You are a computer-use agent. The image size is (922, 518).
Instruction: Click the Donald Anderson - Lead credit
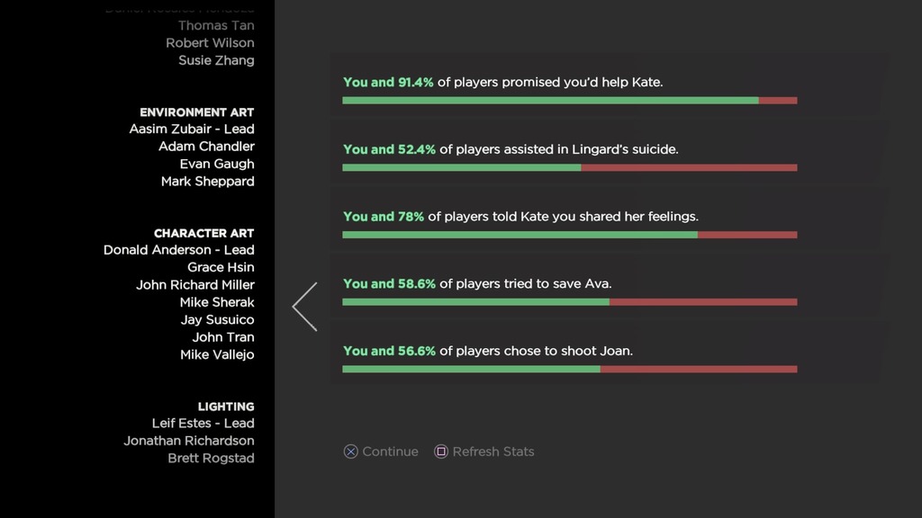point(178,250)
